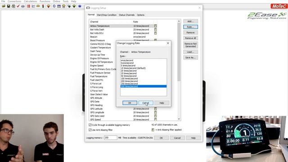
Task: Click the Rate... button
Action: pyautogui.click(x=190, y=27)
